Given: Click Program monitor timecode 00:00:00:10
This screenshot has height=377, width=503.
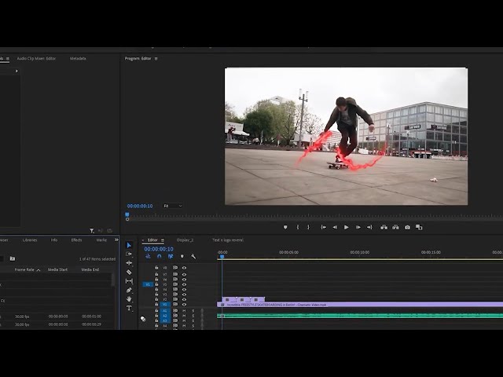Looking at the screenshot, I should point(140,206).
